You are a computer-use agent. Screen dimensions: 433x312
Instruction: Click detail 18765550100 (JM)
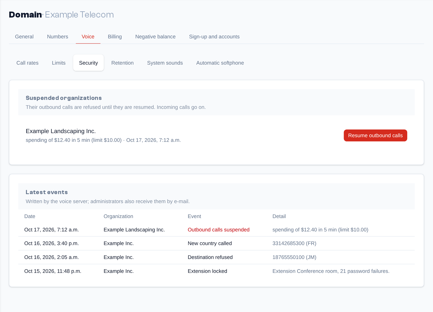294,257
